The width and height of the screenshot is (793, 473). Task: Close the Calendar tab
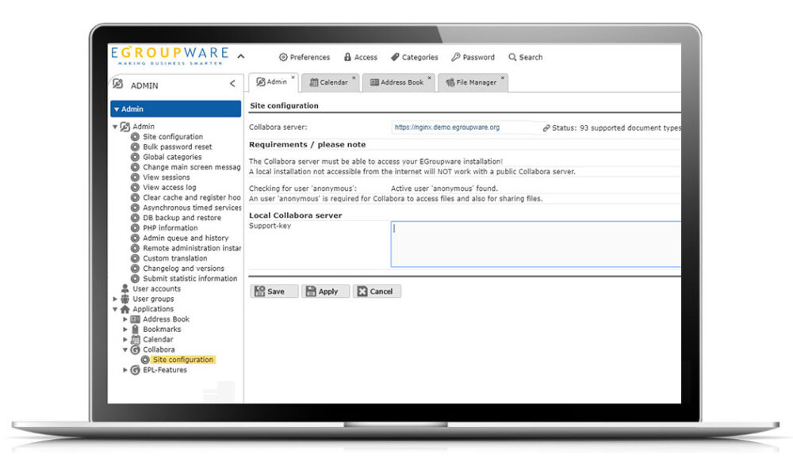[354, 78]
